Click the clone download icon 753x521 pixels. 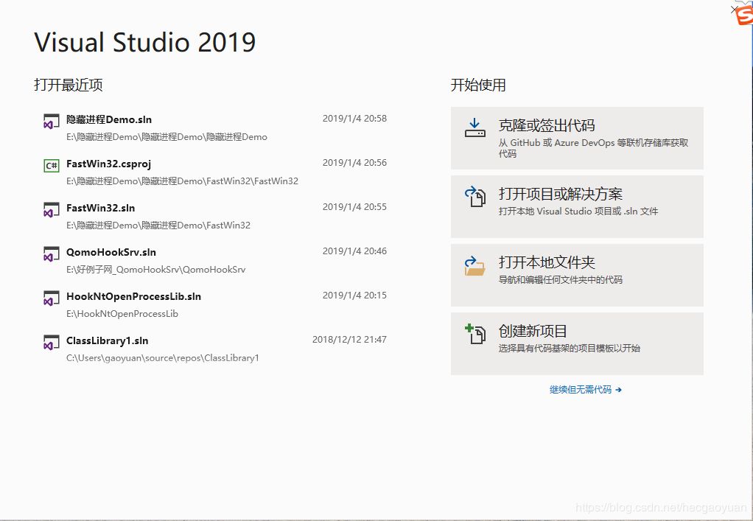click(475, 127)
